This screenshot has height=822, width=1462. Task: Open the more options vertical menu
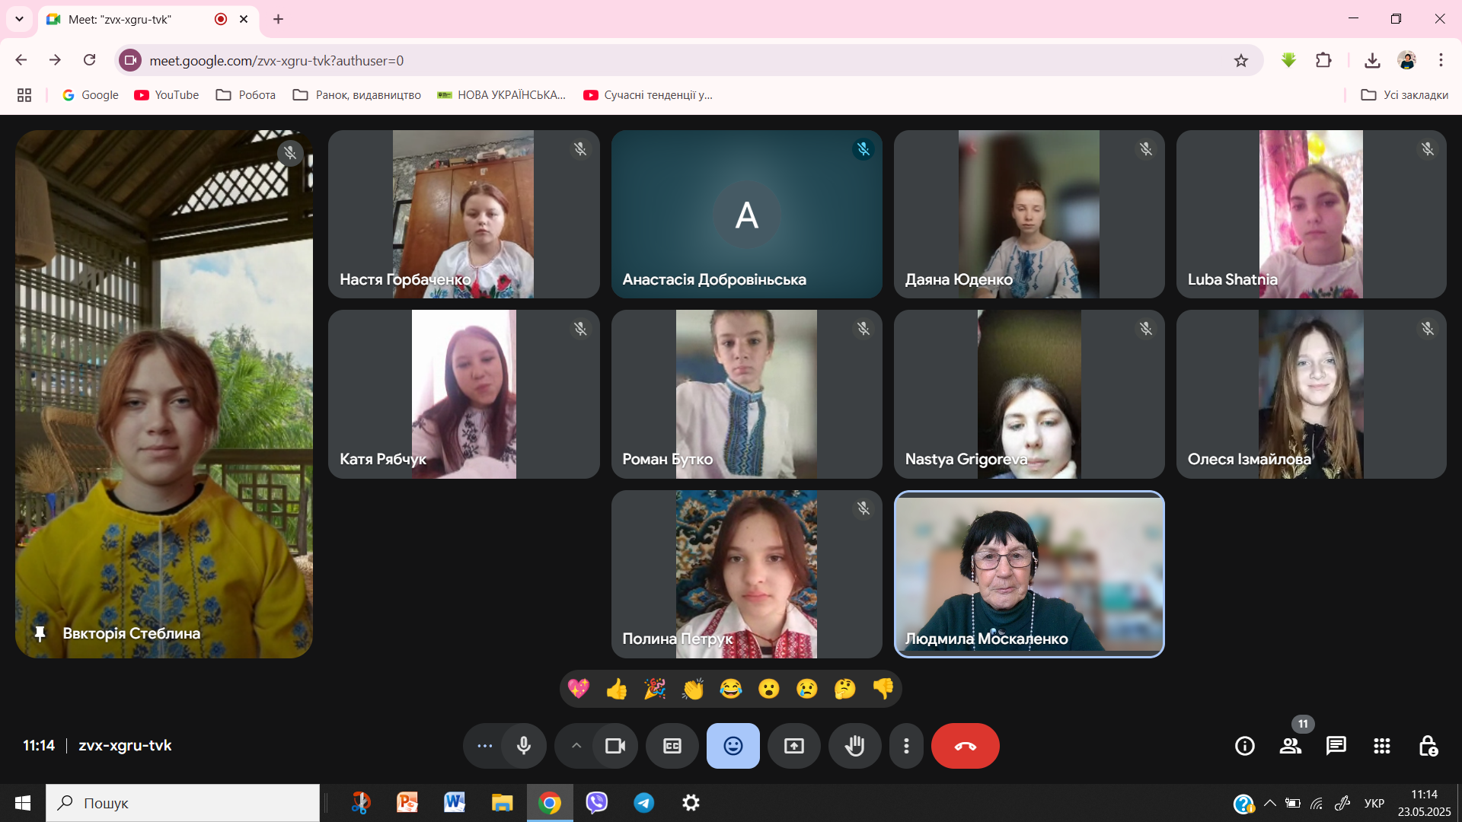(x=906, y=746)
